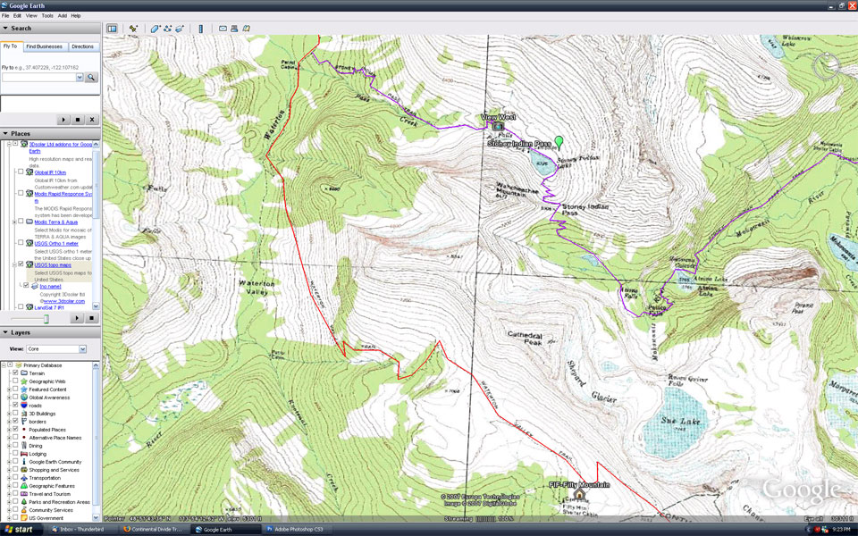Expand the 3D Buildings layer
The height and width of the screenshot is (536, 858).
(x=9, y=414)
